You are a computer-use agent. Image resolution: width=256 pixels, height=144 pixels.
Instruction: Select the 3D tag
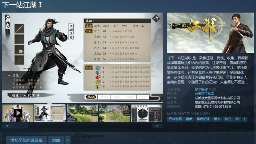(237, 119)
